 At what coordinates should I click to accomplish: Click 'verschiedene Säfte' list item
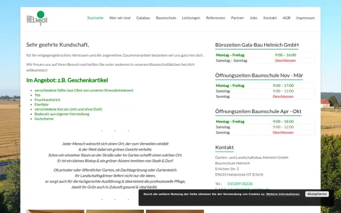tap(84, 90)
